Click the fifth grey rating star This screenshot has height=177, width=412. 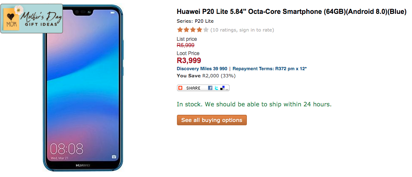pyautogui.click(x=206, y=30)
